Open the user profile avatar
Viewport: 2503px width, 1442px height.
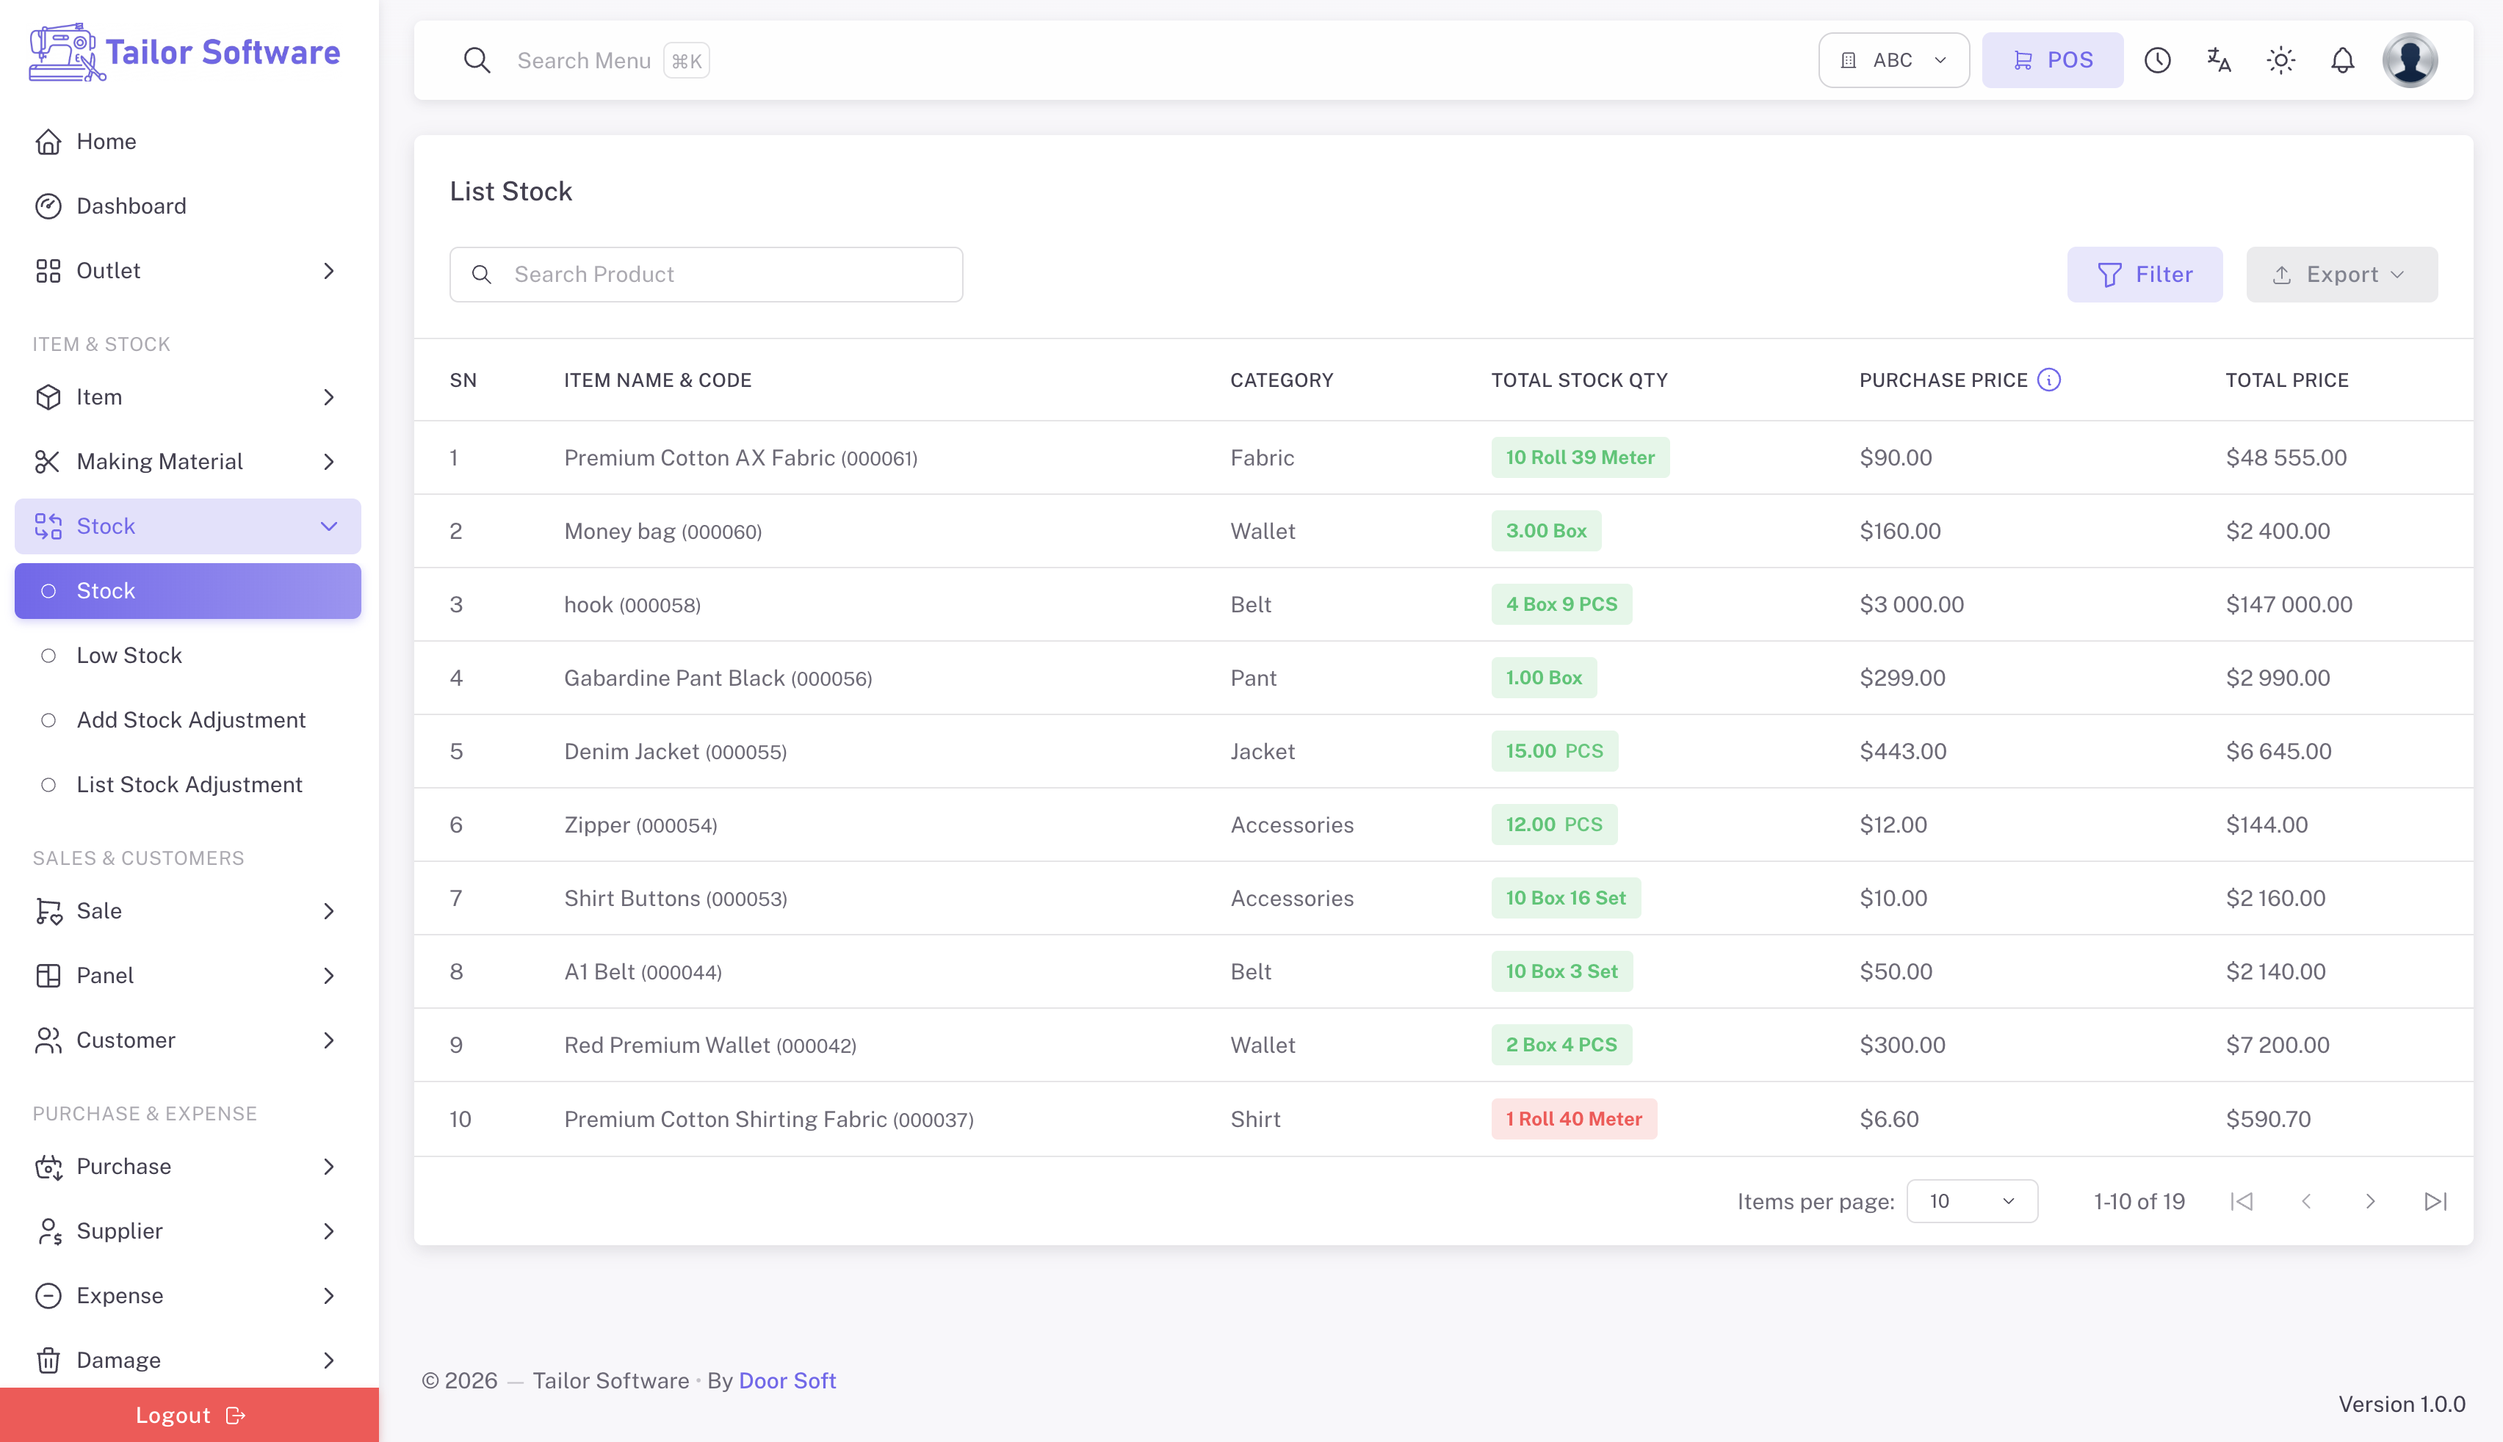pos(2409,60)
